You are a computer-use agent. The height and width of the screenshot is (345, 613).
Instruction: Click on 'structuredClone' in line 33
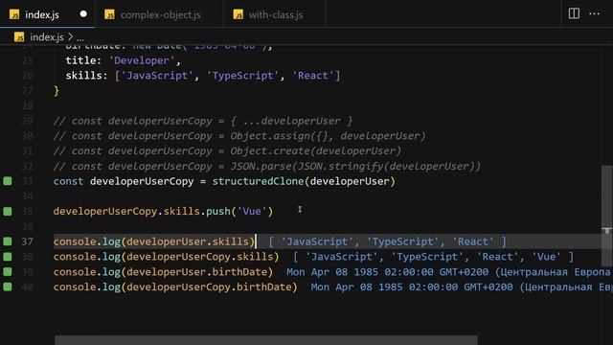[x=258, y=181]
